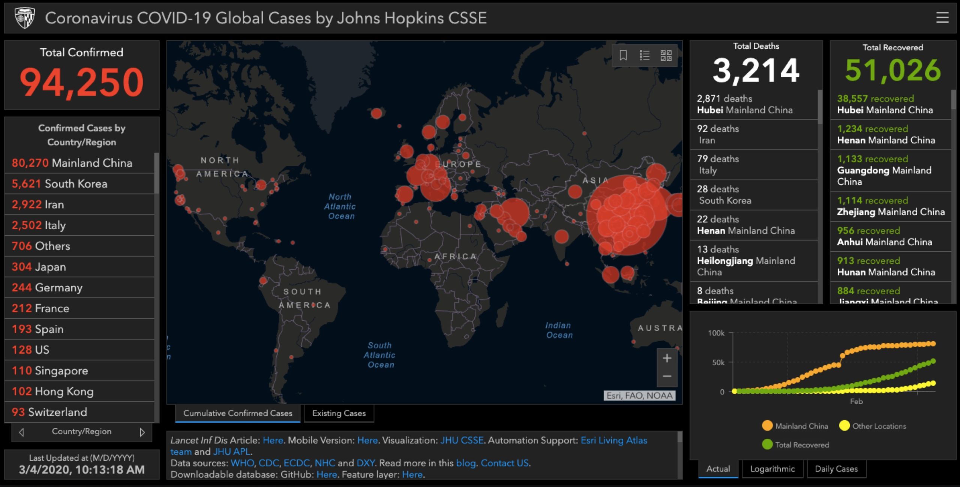Select France in the country list
Screen dimensions: 960x487
tap(79, 308)
